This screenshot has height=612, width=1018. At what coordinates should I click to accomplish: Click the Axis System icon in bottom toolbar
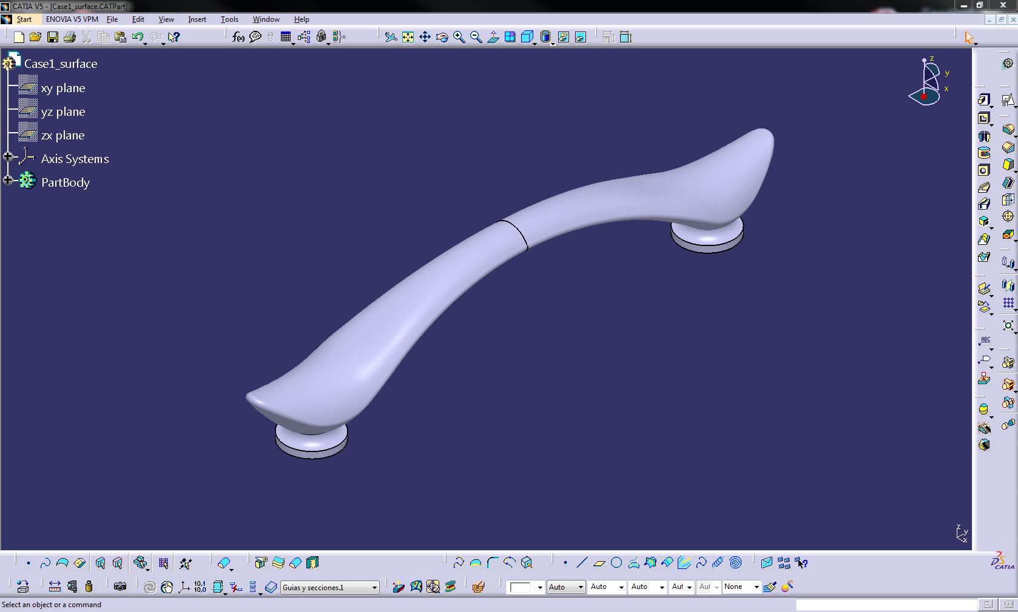coord(184,587)
